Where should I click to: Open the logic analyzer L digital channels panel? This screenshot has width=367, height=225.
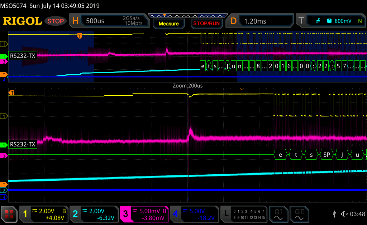click(244, 214)
